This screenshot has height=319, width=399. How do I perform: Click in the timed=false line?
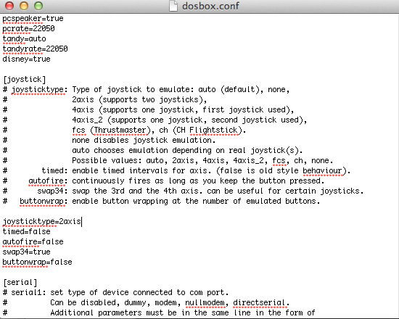coord(26,231)
